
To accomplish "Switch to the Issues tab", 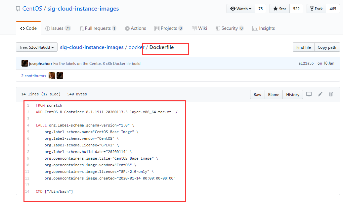I will (58, 28).
